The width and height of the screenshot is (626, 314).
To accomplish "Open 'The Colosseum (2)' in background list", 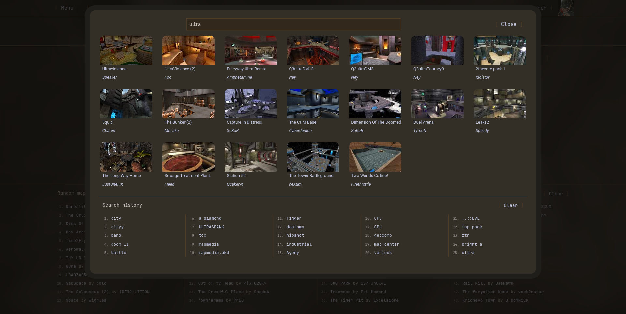I will [x=108, y=292].
